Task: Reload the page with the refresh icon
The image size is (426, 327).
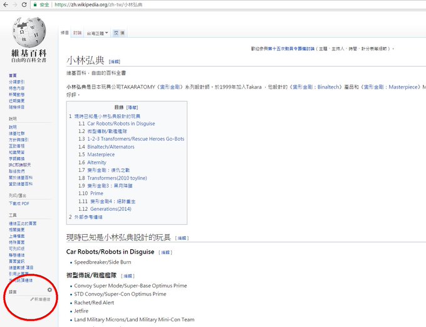Action: pos(24,4)
